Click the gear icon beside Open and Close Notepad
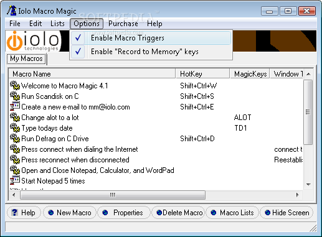 coord(15,170)
